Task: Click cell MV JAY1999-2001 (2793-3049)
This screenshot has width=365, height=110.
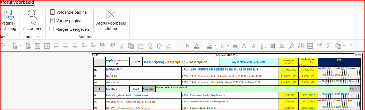Action: (249, 62)
